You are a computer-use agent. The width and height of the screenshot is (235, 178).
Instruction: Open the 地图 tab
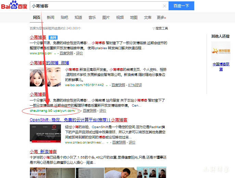click(x=134, y=18)
